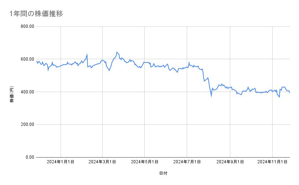Select the November dip on the line
This screenshot has height=185, width=299.
279,97
